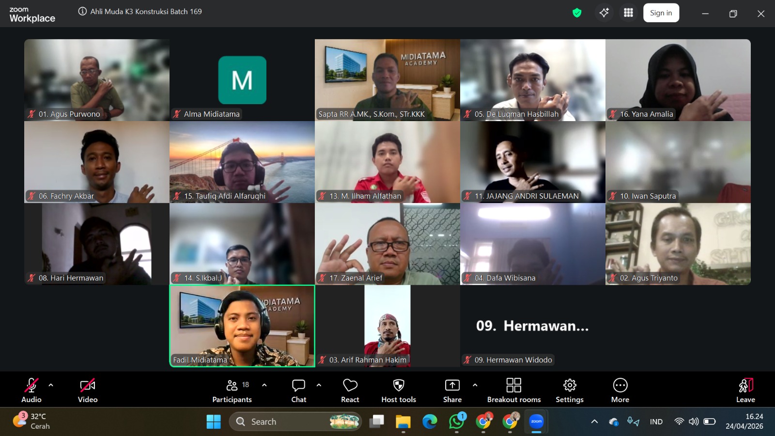Viewport: 775px width, 436px height.
Task: Start camera using Video button
Action: tap(88, 390)
